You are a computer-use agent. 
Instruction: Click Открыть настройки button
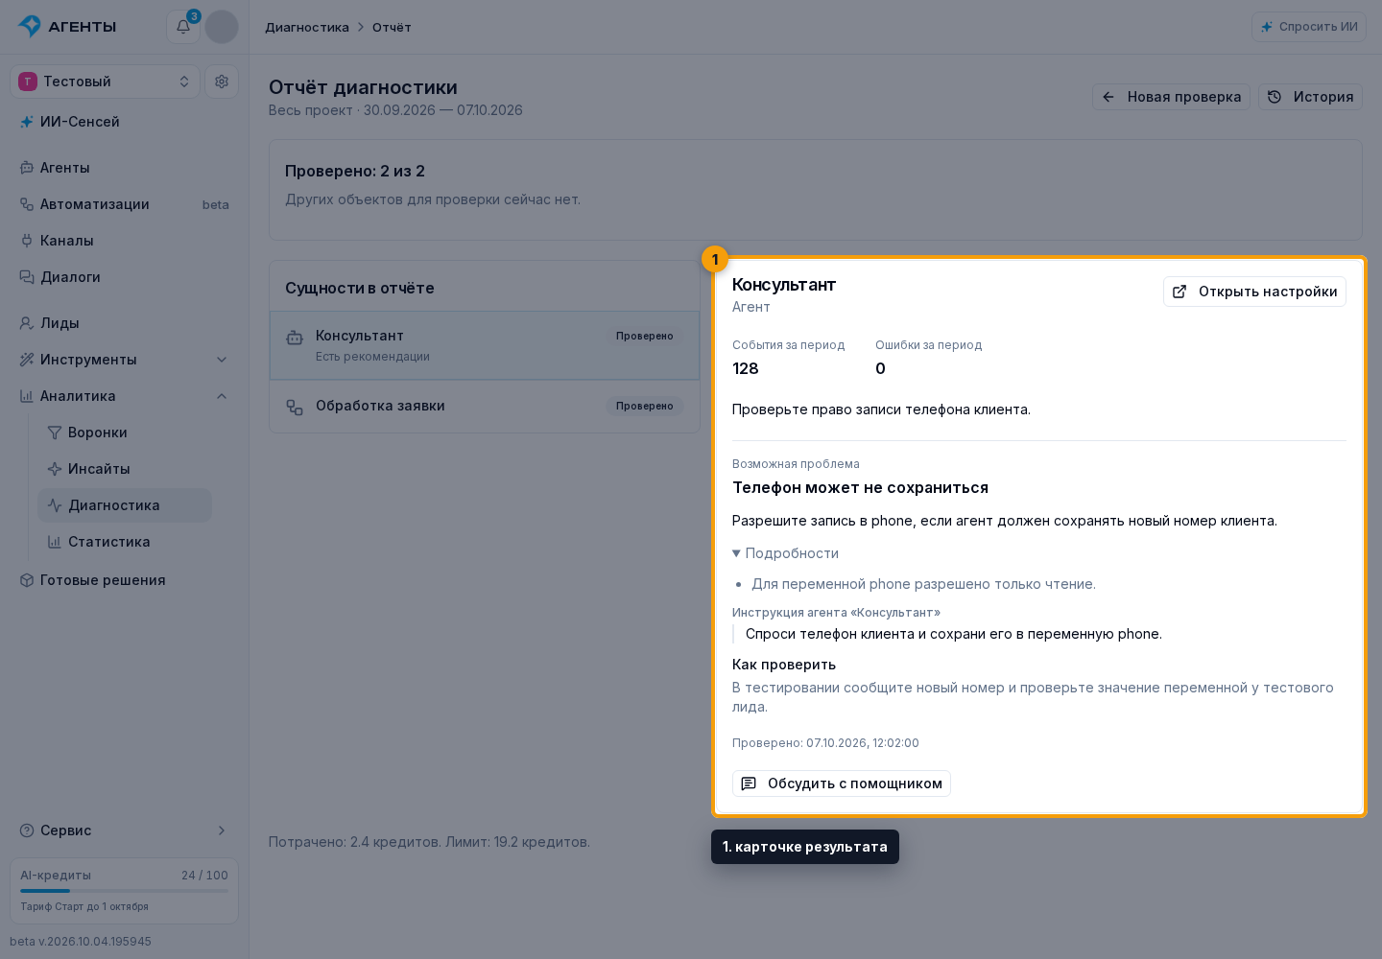pos(1254,292)
